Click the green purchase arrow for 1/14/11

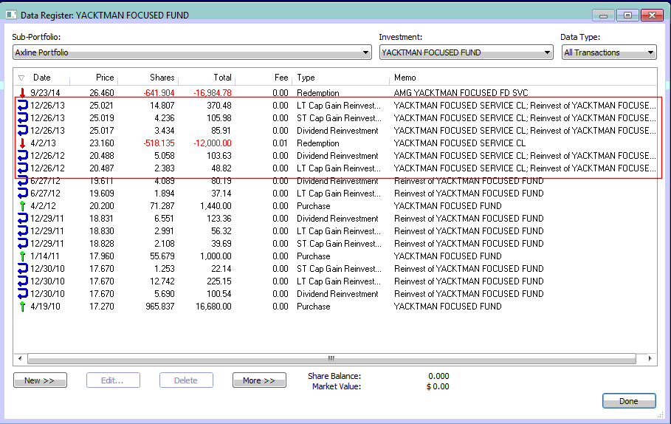[x=22, y=256]
